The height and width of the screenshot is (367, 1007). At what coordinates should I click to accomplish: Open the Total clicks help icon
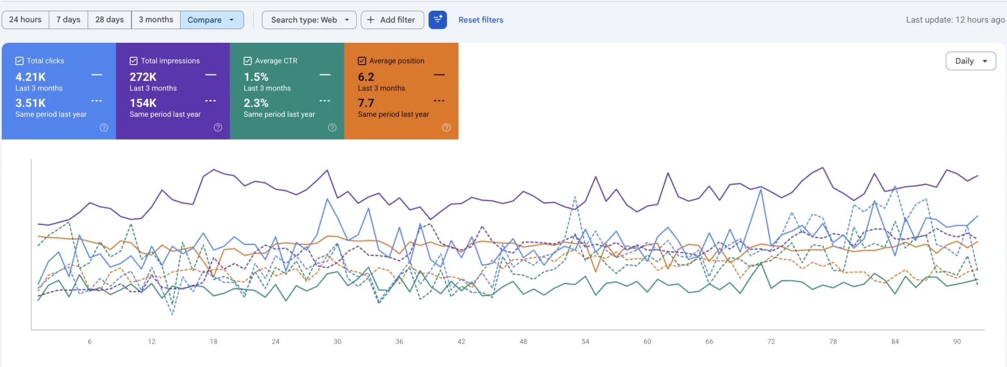[x=104, y=128]
